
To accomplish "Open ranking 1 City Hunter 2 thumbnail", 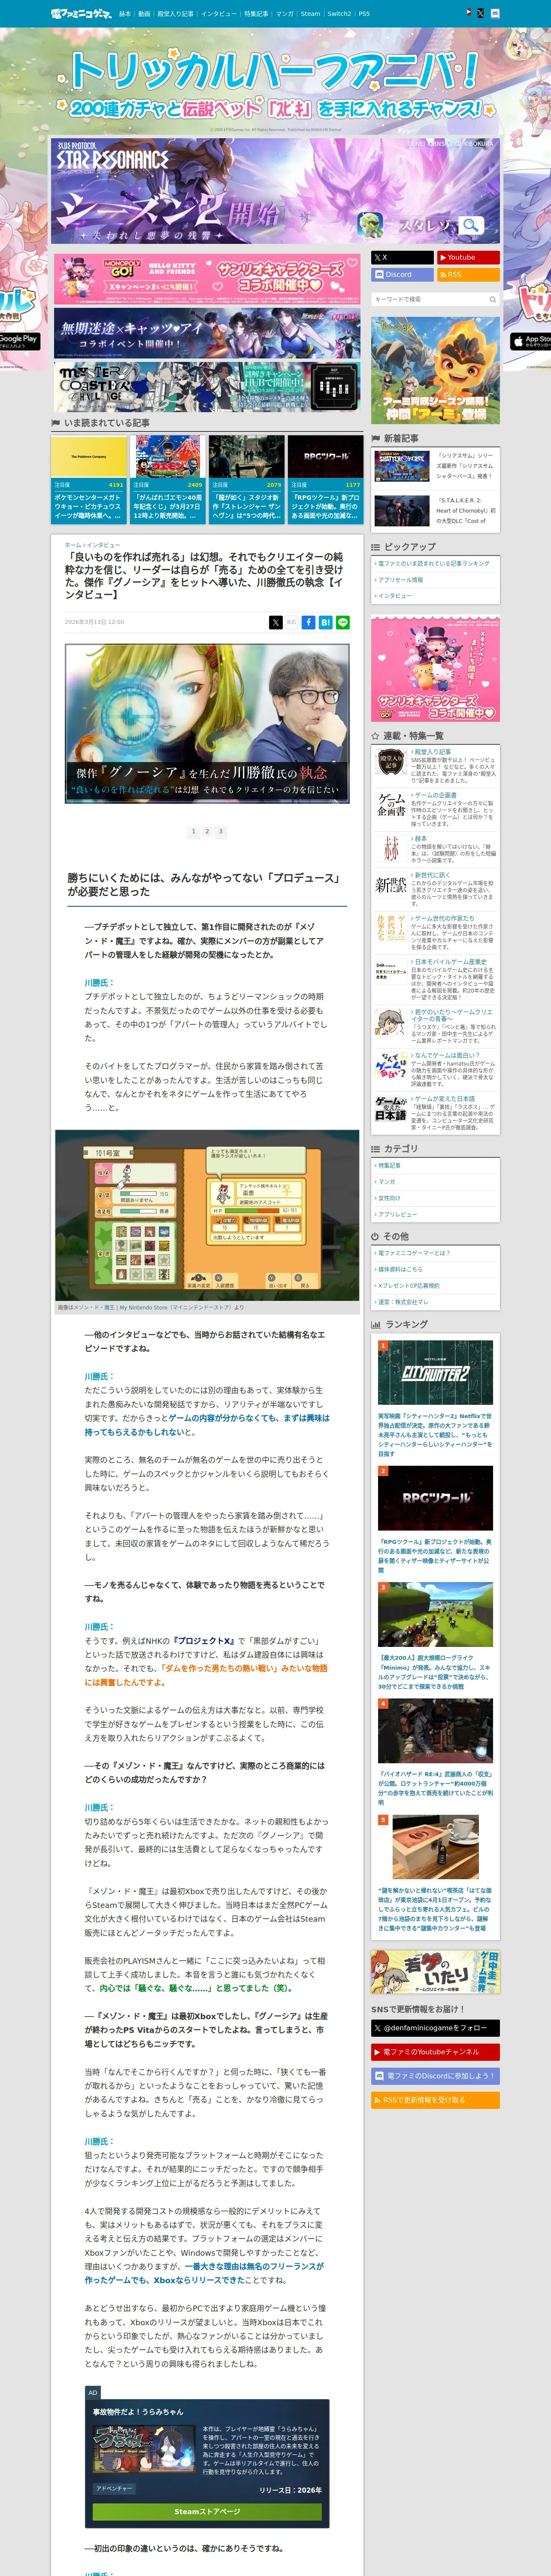I will click(x=435, y=1374).
